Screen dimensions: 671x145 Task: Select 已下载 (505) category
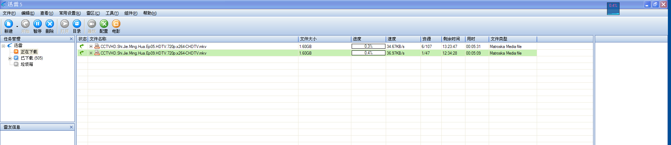(32, 58)
